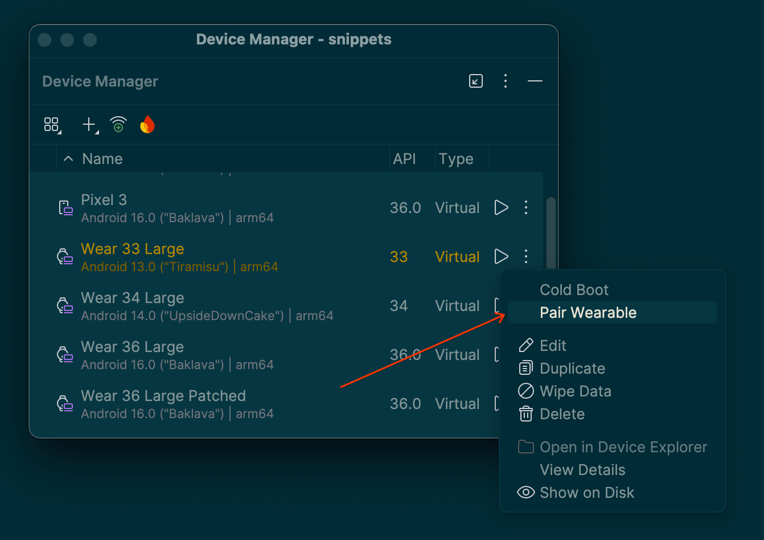Click the Delete trash icon

pos(525,414)
